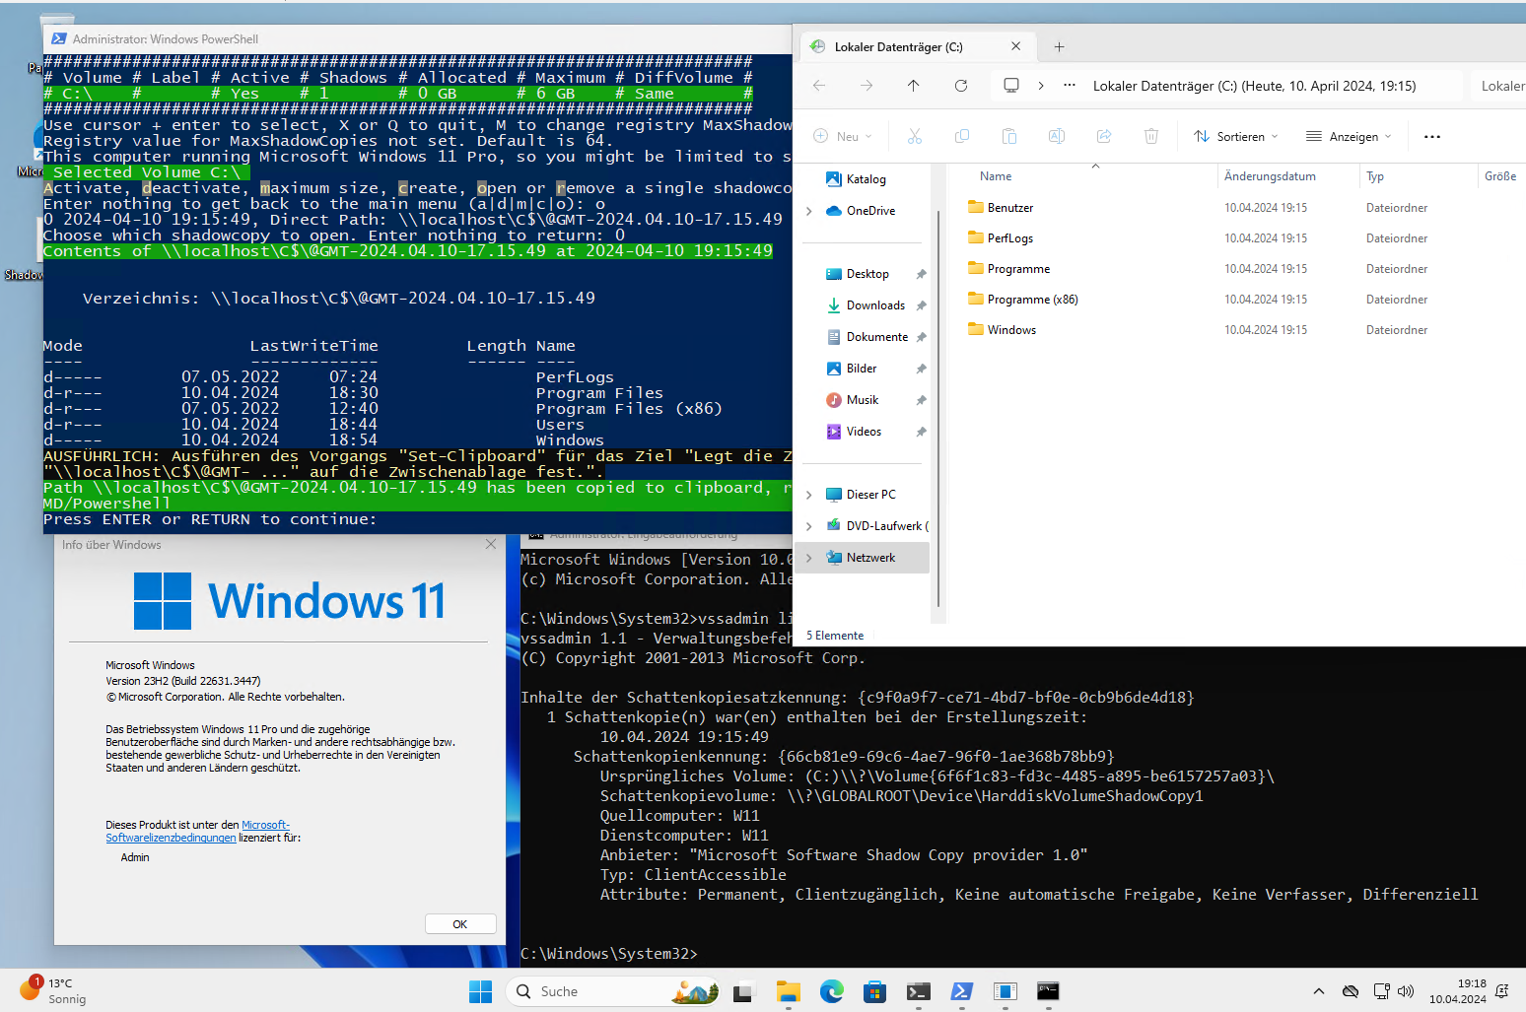The width and height of the screenshot is (1526, 1012).
Task: Expand the Dieser PC tree node
Action: point(809,495)
